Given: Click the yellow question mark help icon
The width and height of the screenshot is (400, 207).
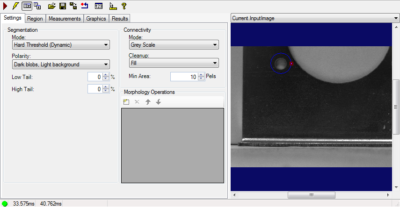Looking at the screenshot, I should coord(124,6).
